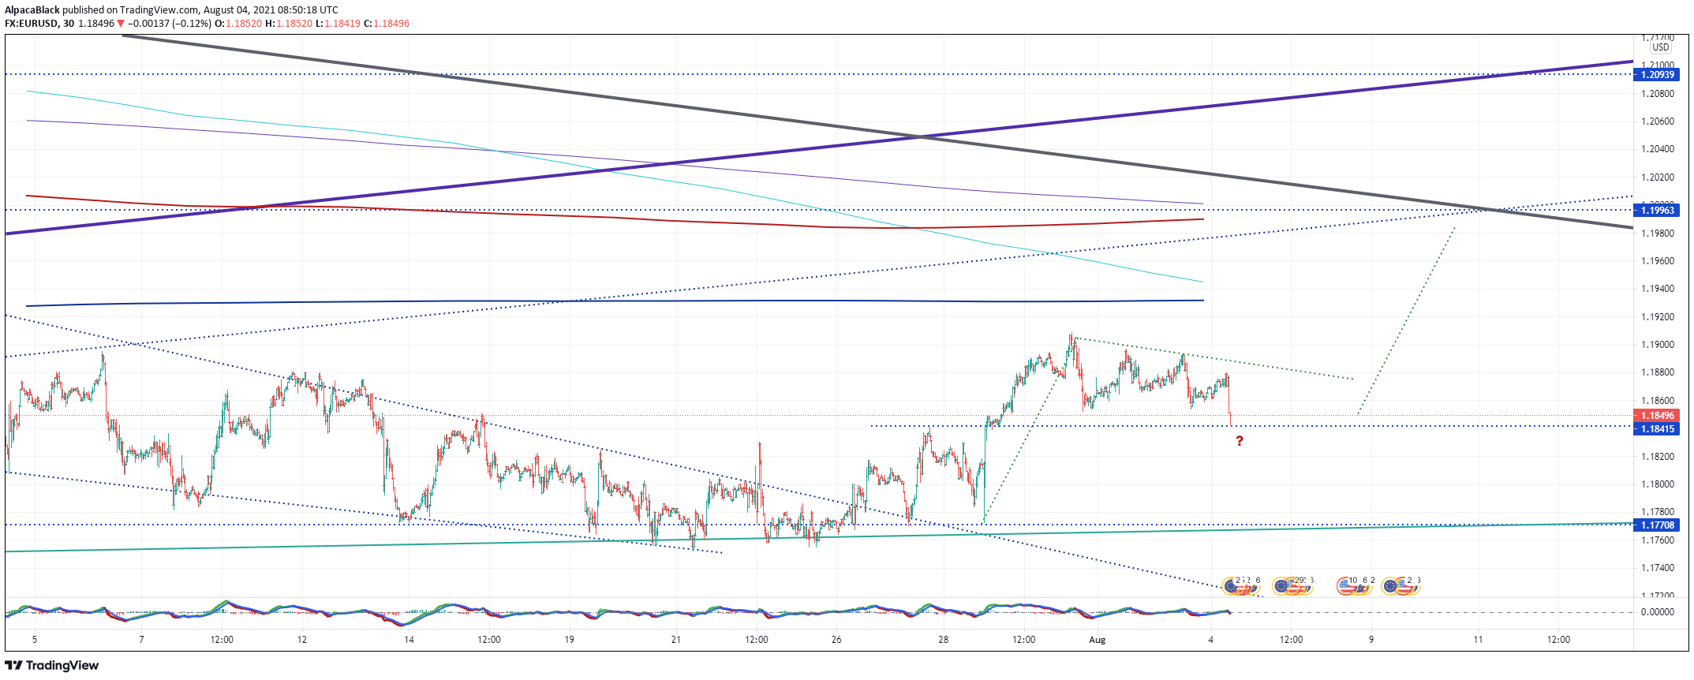Click the 14 date label on time axis
Image resolution: width=1694 pixels, height=680 pixels.
(x=409, y=640)
